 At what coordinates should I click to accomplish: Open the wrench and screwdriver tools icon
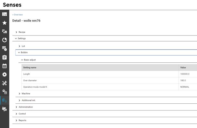click(4, 83)
